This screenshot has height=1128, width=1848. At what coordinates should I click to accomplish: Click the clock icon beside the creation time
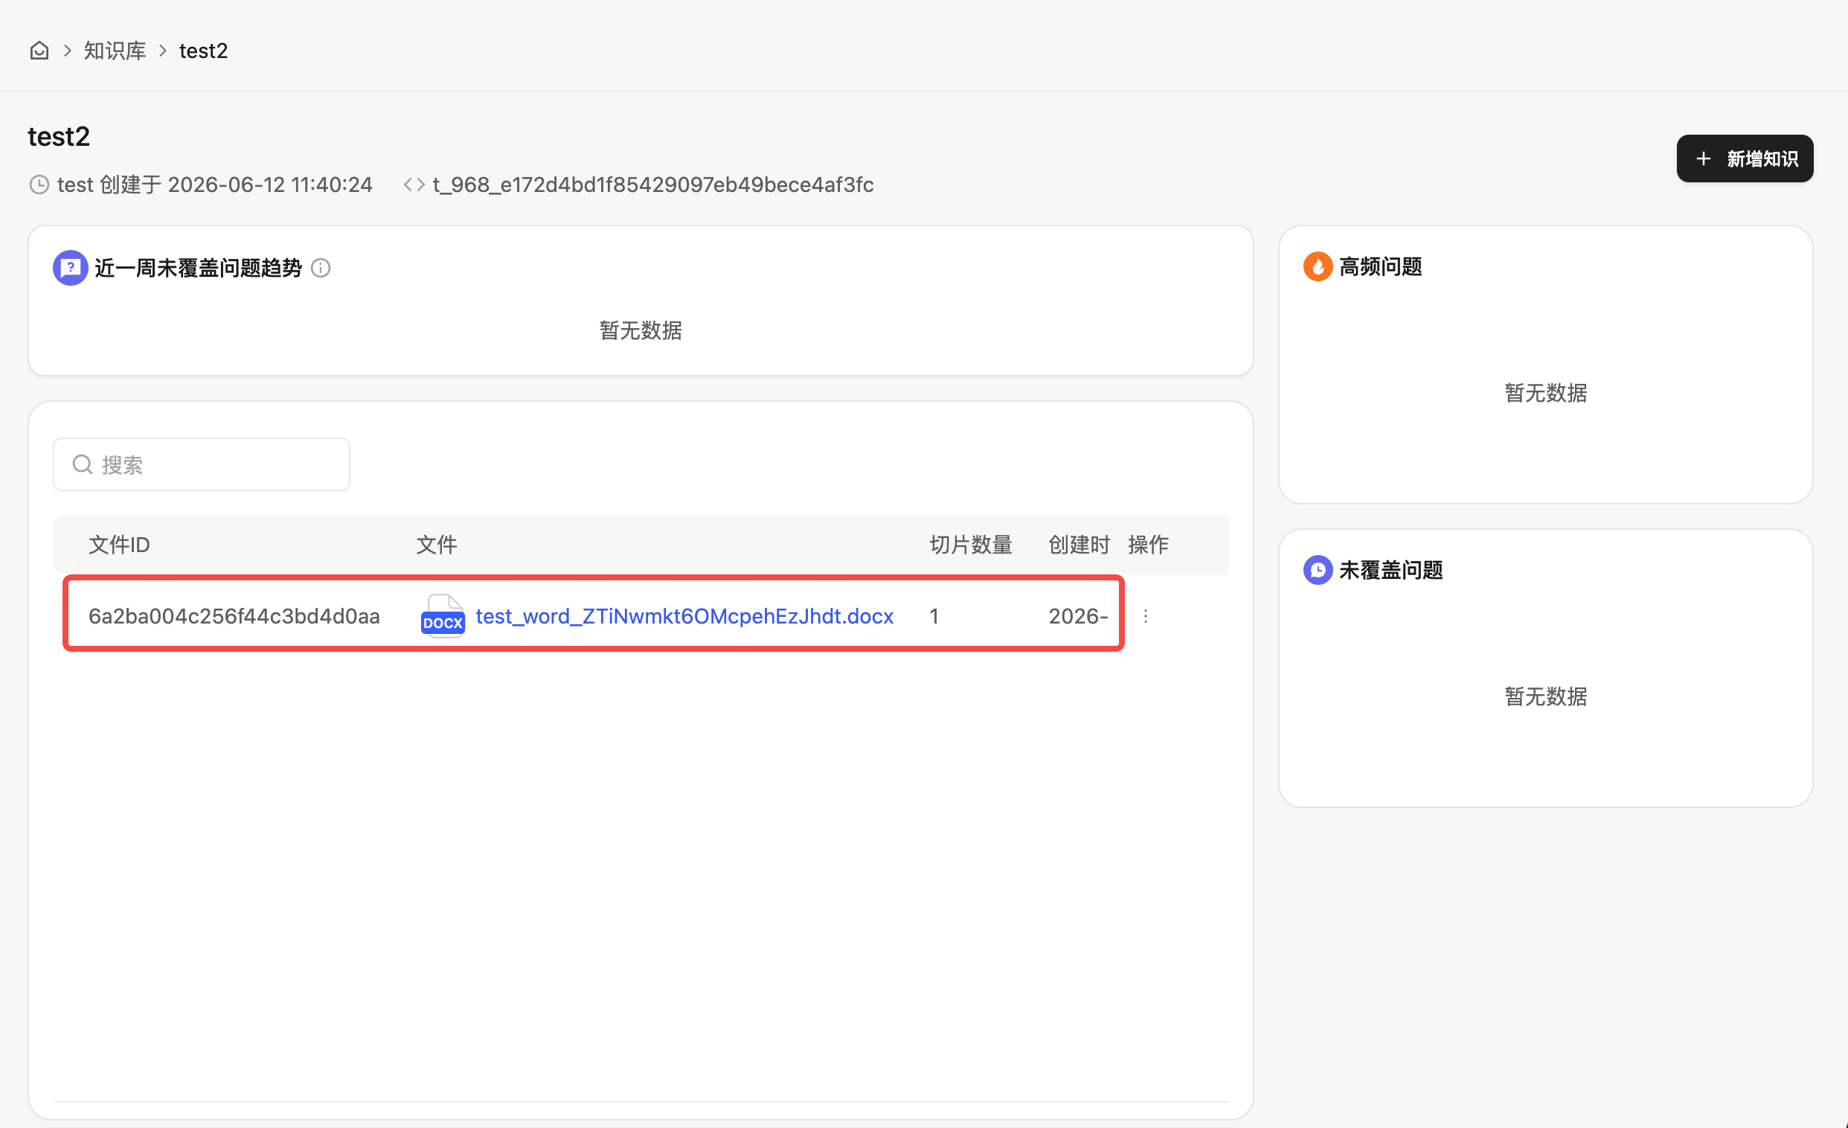point(39,185)
